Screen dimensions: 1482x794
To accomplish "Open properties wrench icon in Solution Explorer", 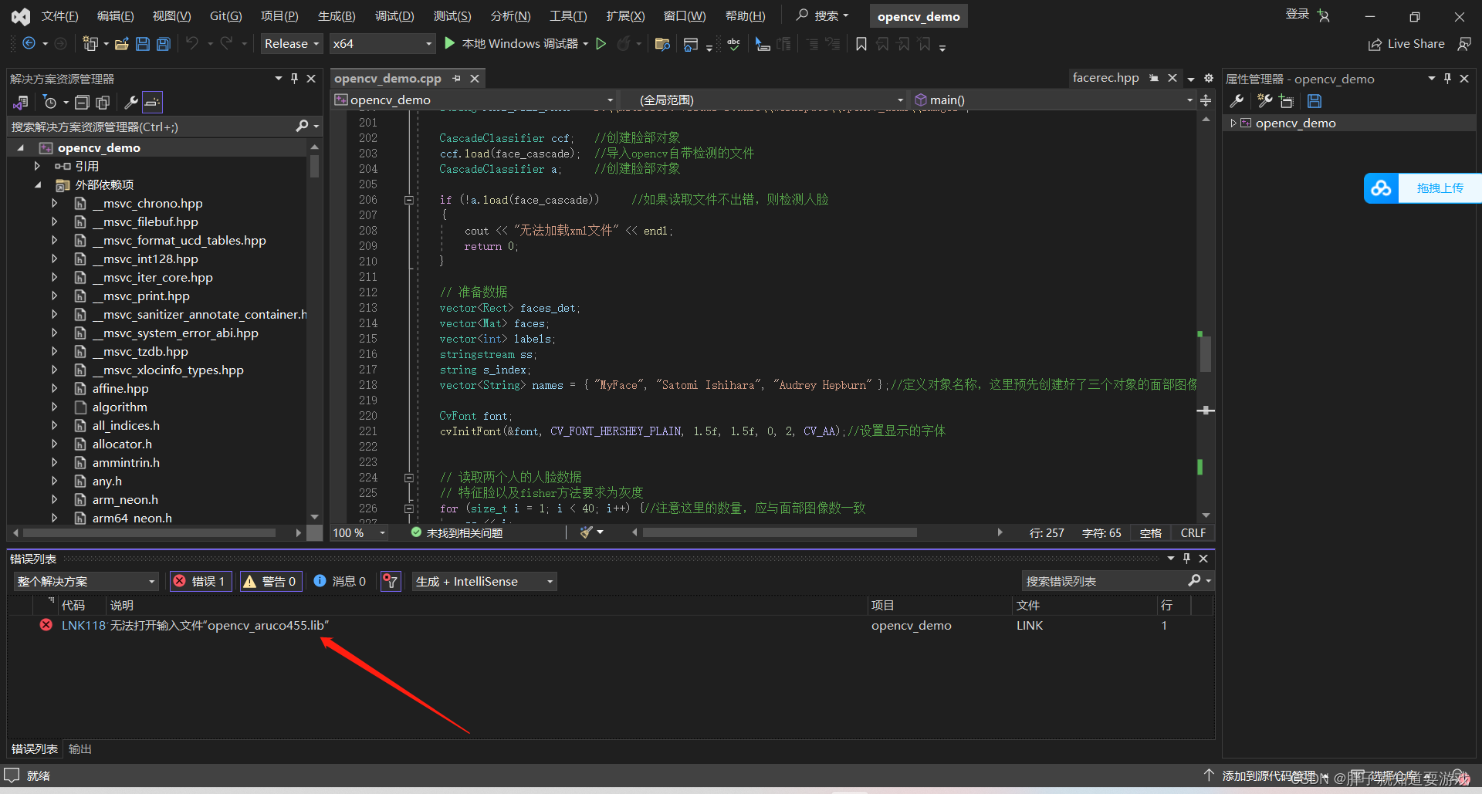I will [131, 102].
